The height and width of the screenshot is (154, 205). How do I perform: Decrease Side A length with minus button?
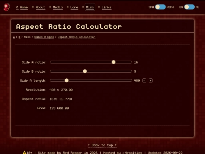pos(144,81)
